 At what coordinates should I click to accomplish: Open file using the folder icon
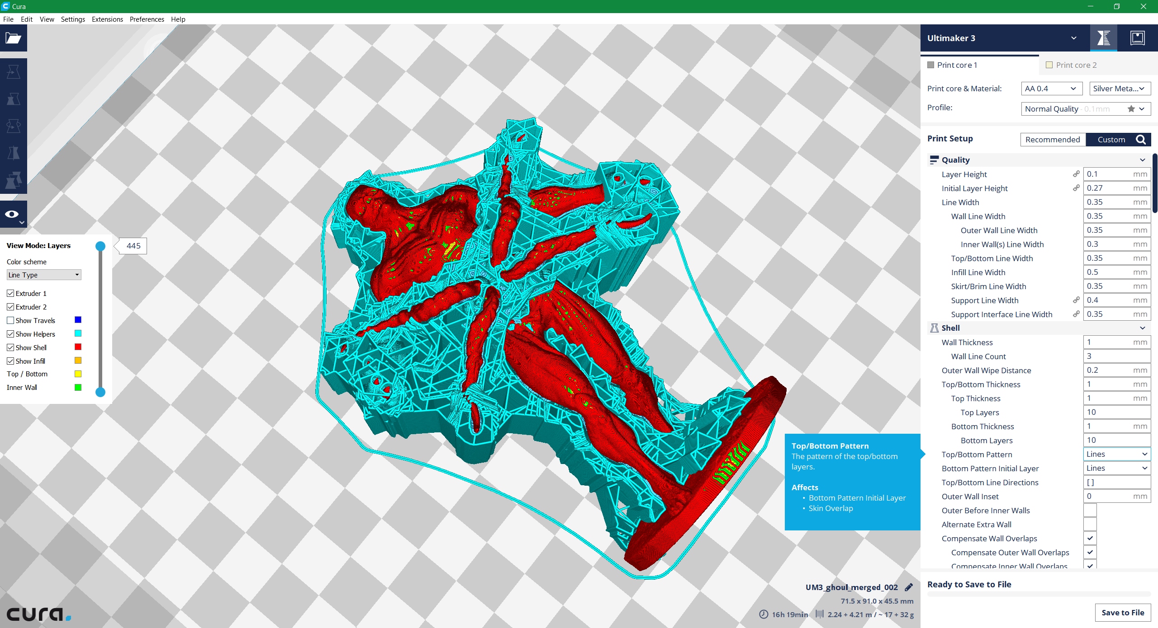(13, 38)
